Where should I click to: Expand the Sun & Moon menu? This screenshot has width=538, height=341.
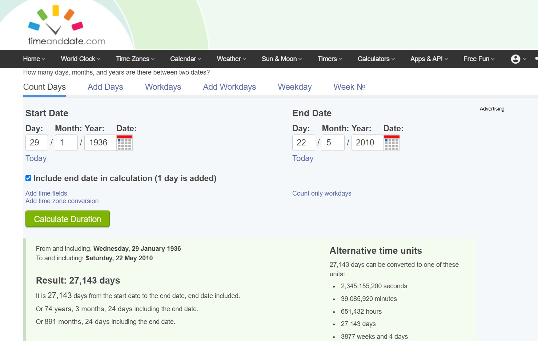pos(282,59)
